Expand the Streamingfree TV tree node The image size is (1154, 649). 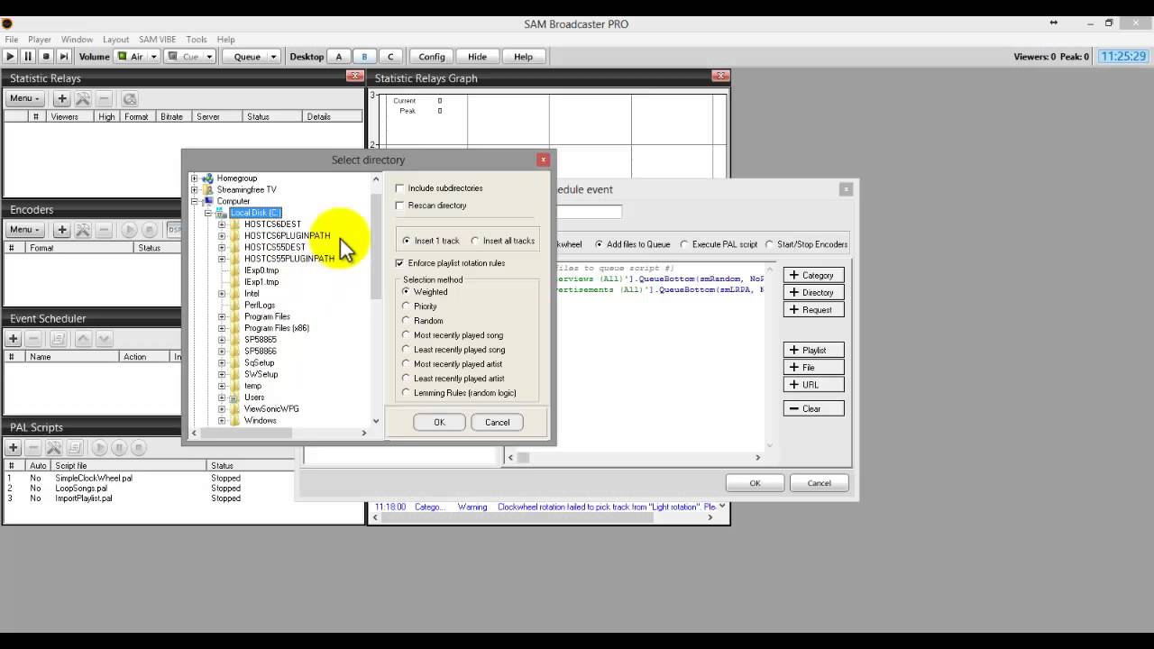pyautogui.click(x=195, y=189)
